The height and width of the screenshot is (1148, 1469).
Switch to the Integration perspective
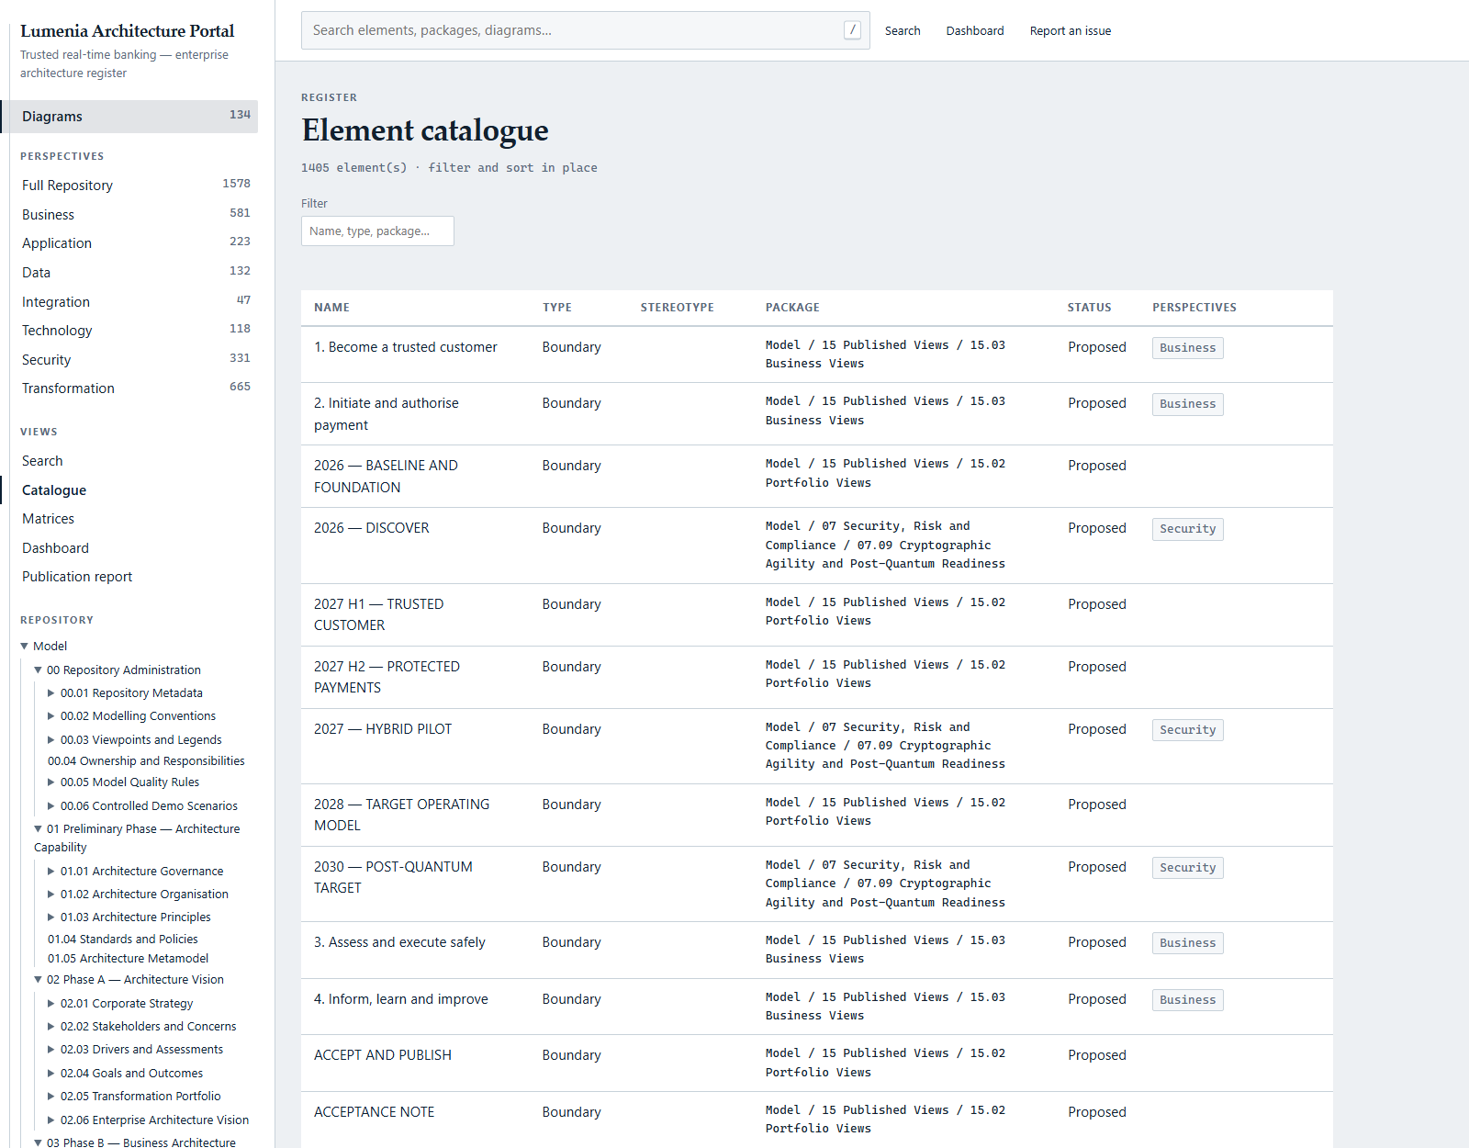point(135,301)
